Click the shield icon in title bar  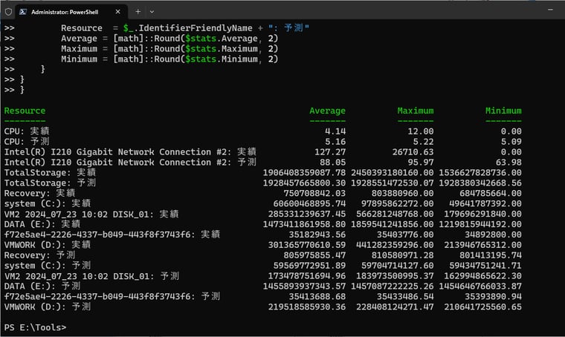[9, 12]
